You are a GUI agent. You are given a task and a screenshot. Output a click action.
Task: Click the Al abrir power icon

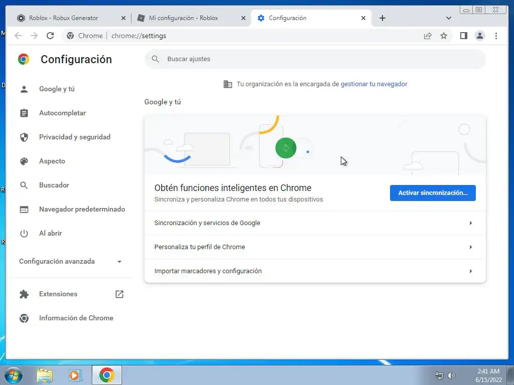(x=24, y=234)
